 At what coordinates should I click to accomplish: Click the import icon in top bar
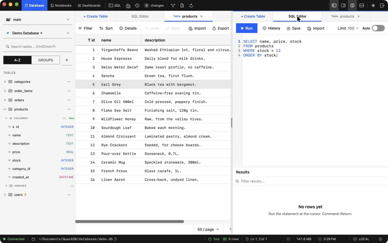click(128, 5)
